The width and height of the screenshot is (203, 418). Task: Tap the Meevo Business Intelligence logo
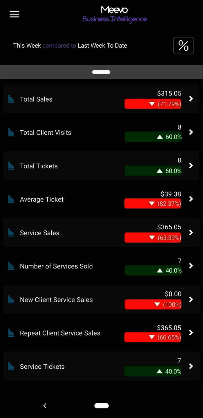click(x=115, y=14)
